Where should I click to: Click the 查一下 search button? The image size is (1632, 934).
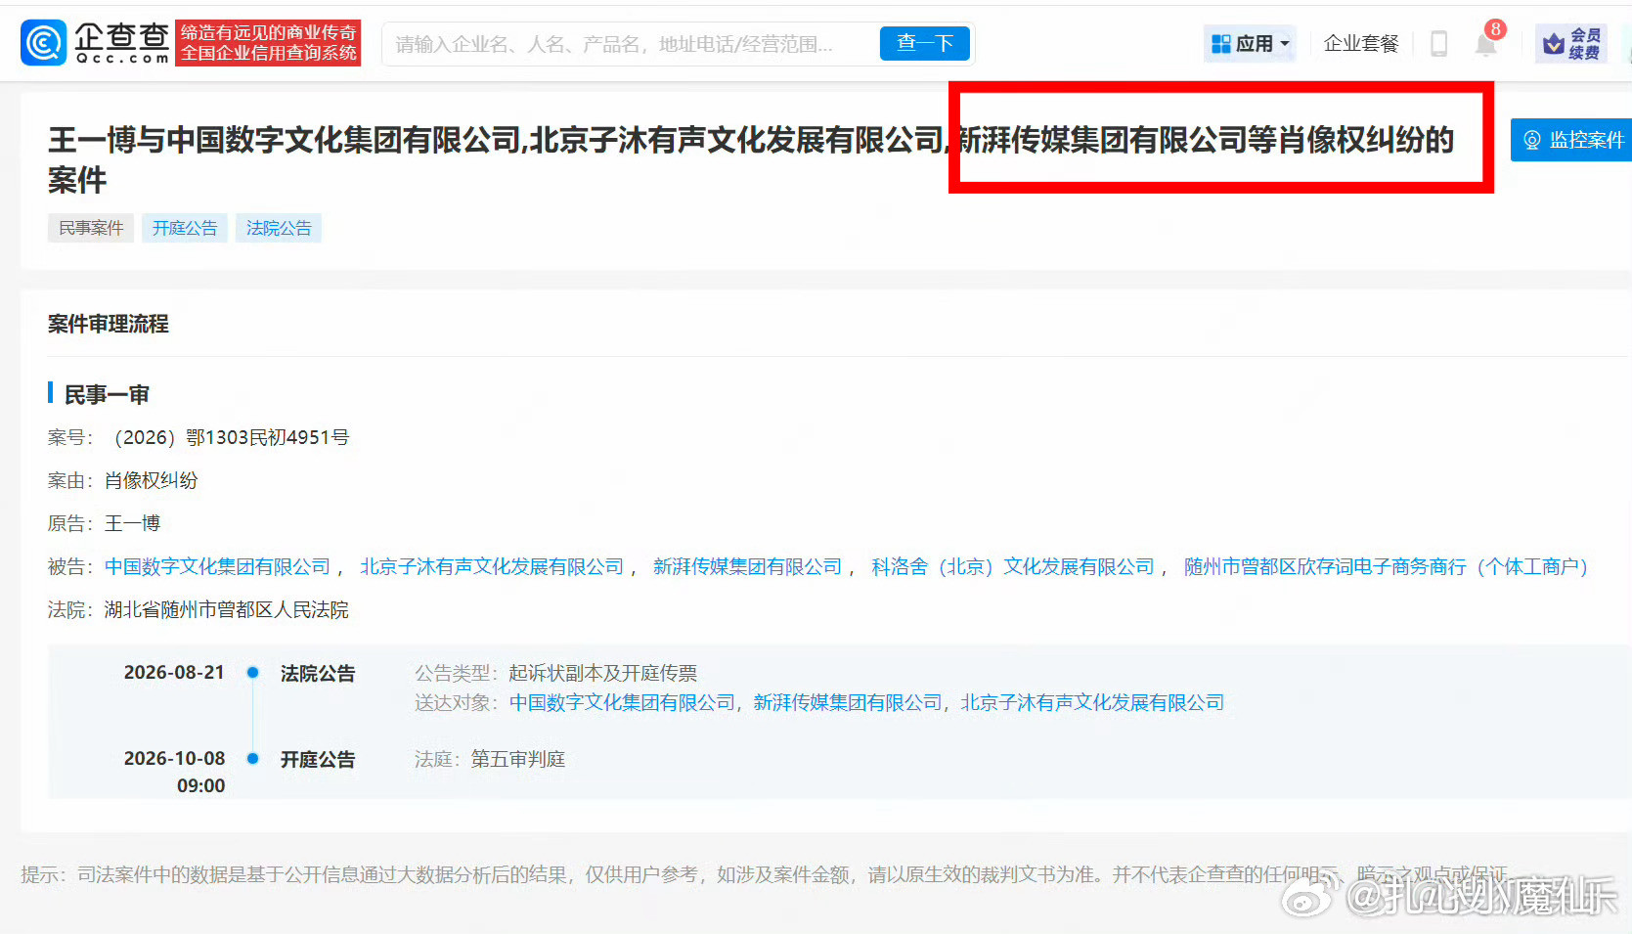tap(924, 44)
